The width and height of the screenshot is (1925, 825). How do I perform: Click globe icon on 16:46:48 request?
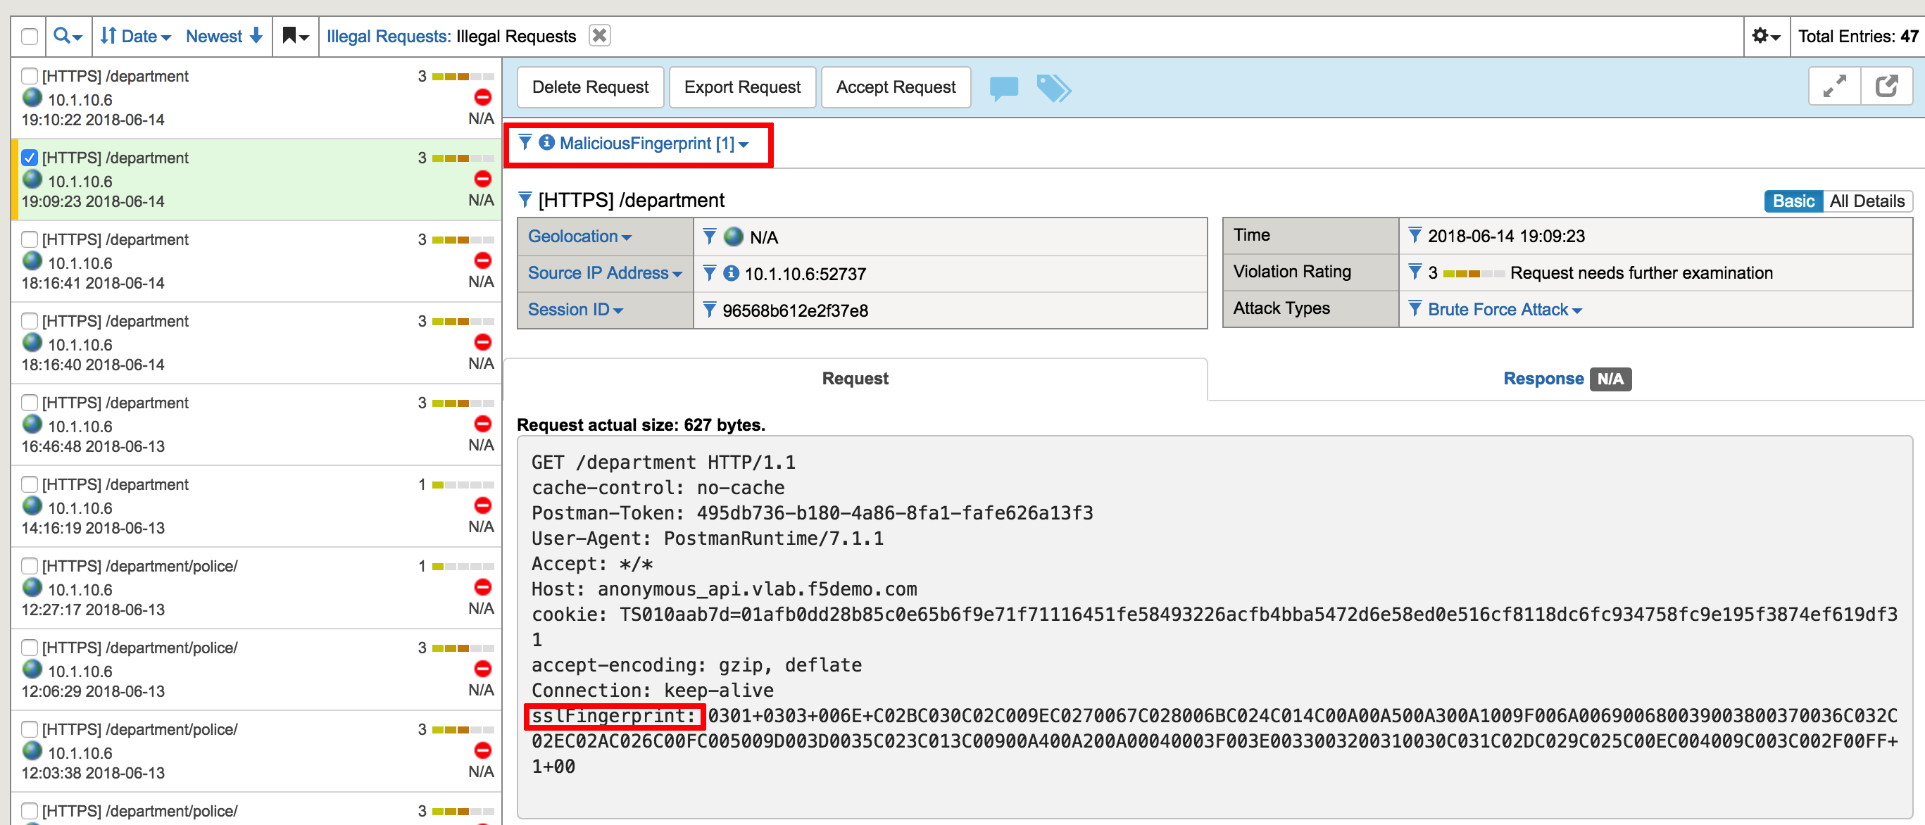(32, 424)
